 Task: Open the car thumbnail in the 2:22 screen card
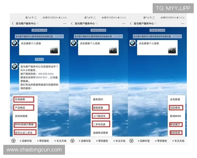coord(172,50)
